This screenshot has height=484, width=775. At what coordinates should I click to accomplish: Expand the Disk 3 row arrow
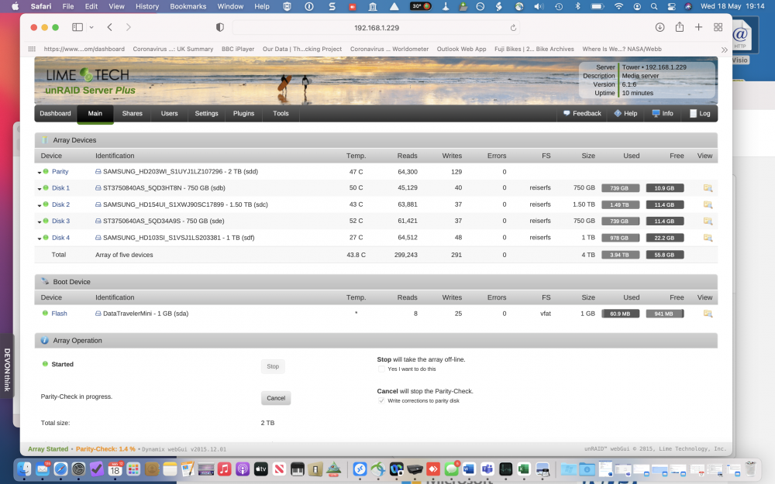click(x=40, y=221)
